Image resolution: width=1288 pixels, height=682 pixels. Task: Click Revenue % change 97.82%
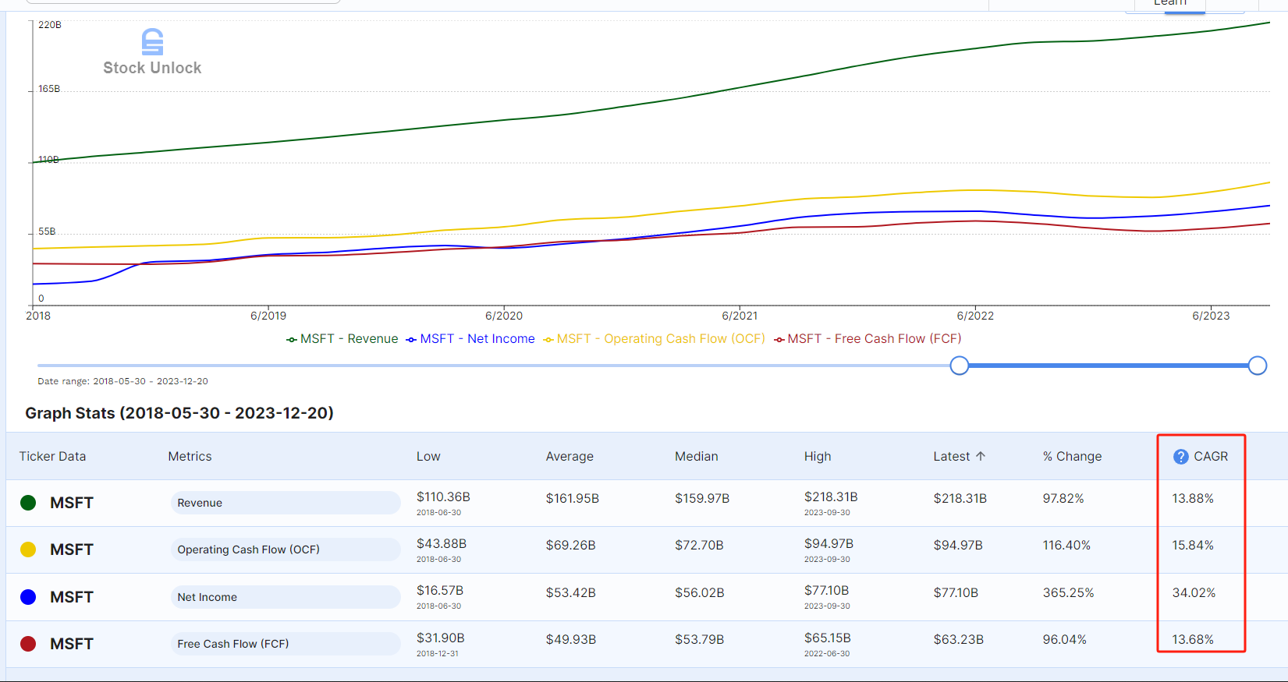pyautogui.click(x=1063, y=498)
